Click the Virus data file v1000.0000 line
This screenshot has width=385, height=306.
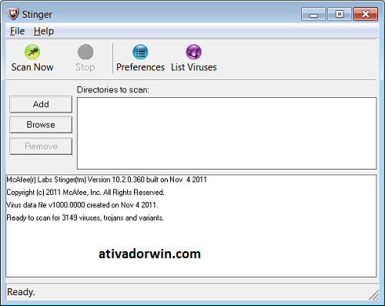(x=82, y=205)
